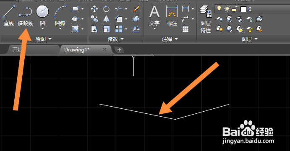Add new drawing tab with plus

coord(119,50)
